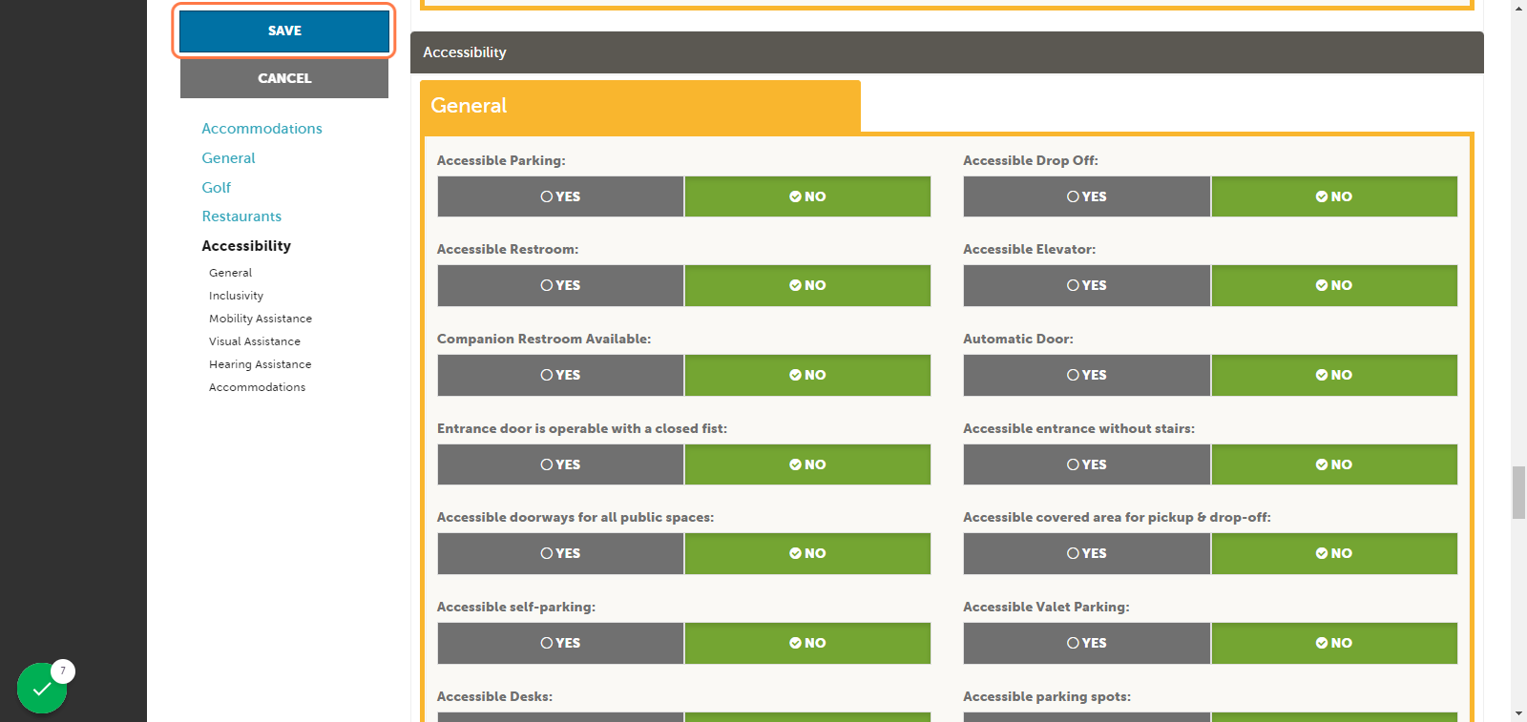Select the Accessibility sidebar heading
This screenshot has width=1527, height=722.
246,246
